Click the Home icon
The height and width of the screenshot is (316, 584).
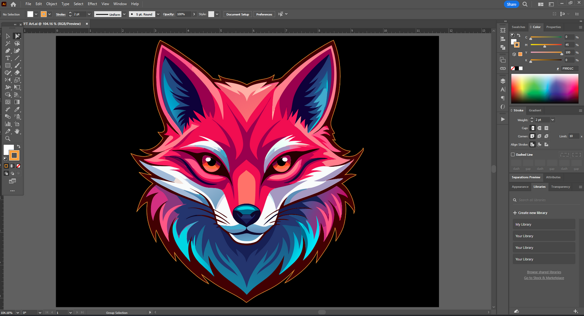pos(13,4)
